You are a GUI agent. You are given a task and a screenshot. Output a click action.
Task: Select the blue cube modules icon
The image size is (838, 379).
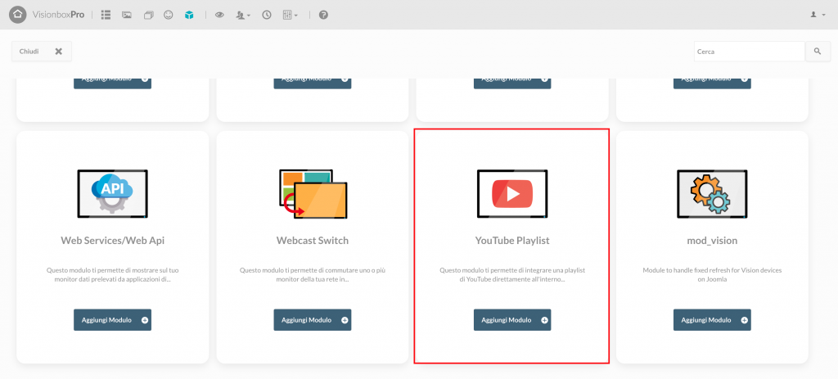[189, 15]
